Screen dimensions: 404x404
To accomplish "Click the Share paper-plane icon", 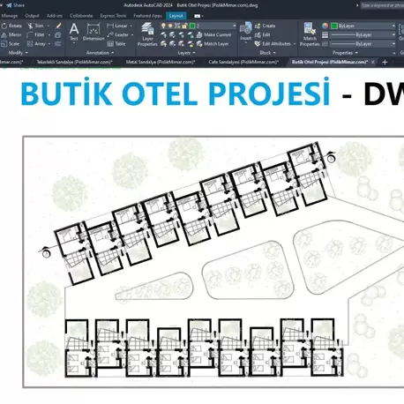I will coord(9,5).
